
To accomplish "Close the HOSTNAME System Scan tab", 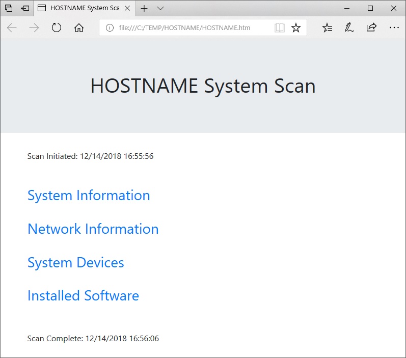I will click(127, 8).
